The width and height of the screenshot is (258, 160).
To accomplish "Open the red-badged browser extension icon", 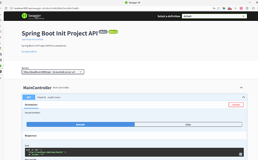I will click(x=230, y=8).
